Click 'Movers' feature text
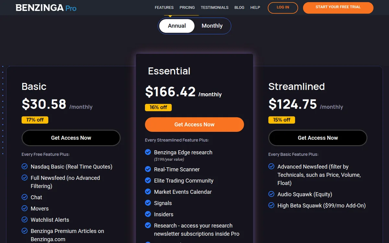The image size is (389, 243). (40, 209)
